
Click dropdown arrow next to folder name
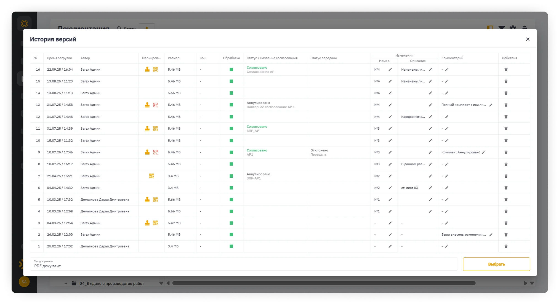pyautogui.click(x=161, y=283)
